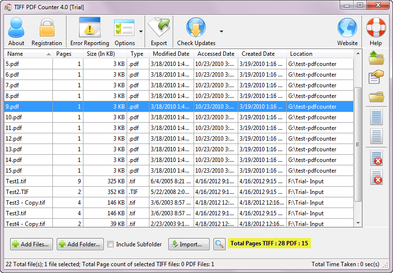Click Check Updates globe icon

pos(196,32)
